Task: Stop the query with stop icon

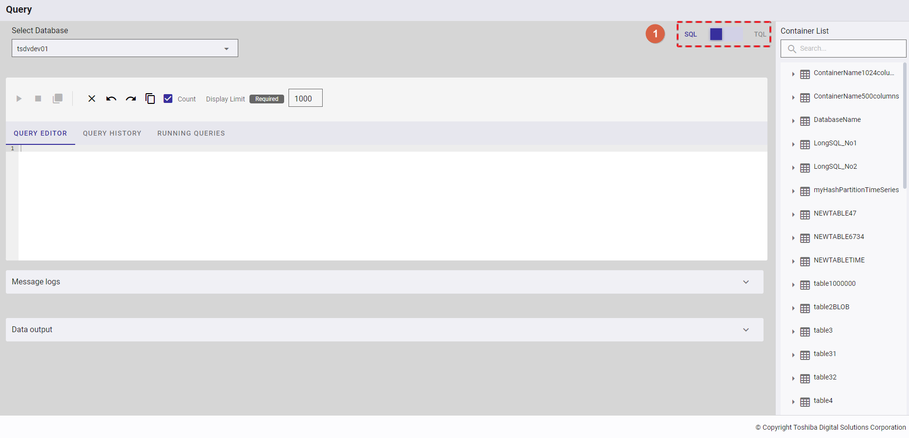Action: point(38,99)
